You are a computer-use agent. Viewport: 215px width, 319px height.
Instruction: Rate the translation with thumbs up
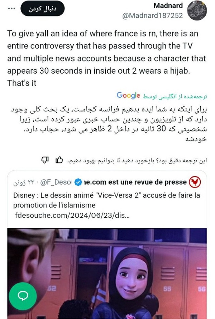click(59, 160)
